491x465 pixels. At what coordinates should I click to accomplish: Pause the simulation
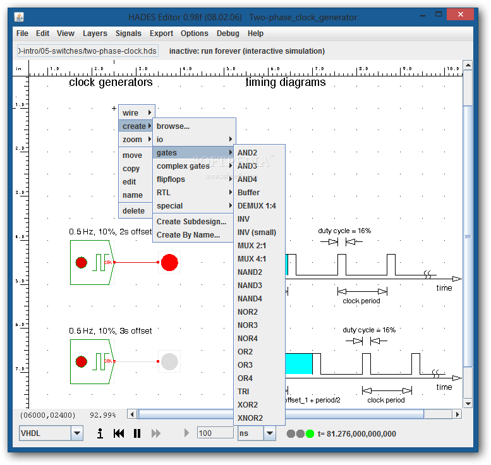tap(137, 433)
